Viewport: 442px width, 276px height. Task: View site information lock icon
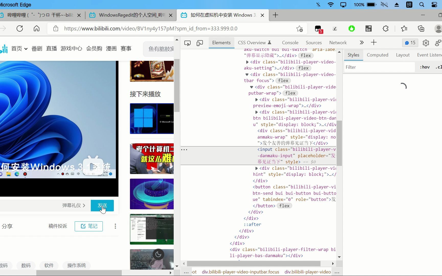tap(56, 29)
